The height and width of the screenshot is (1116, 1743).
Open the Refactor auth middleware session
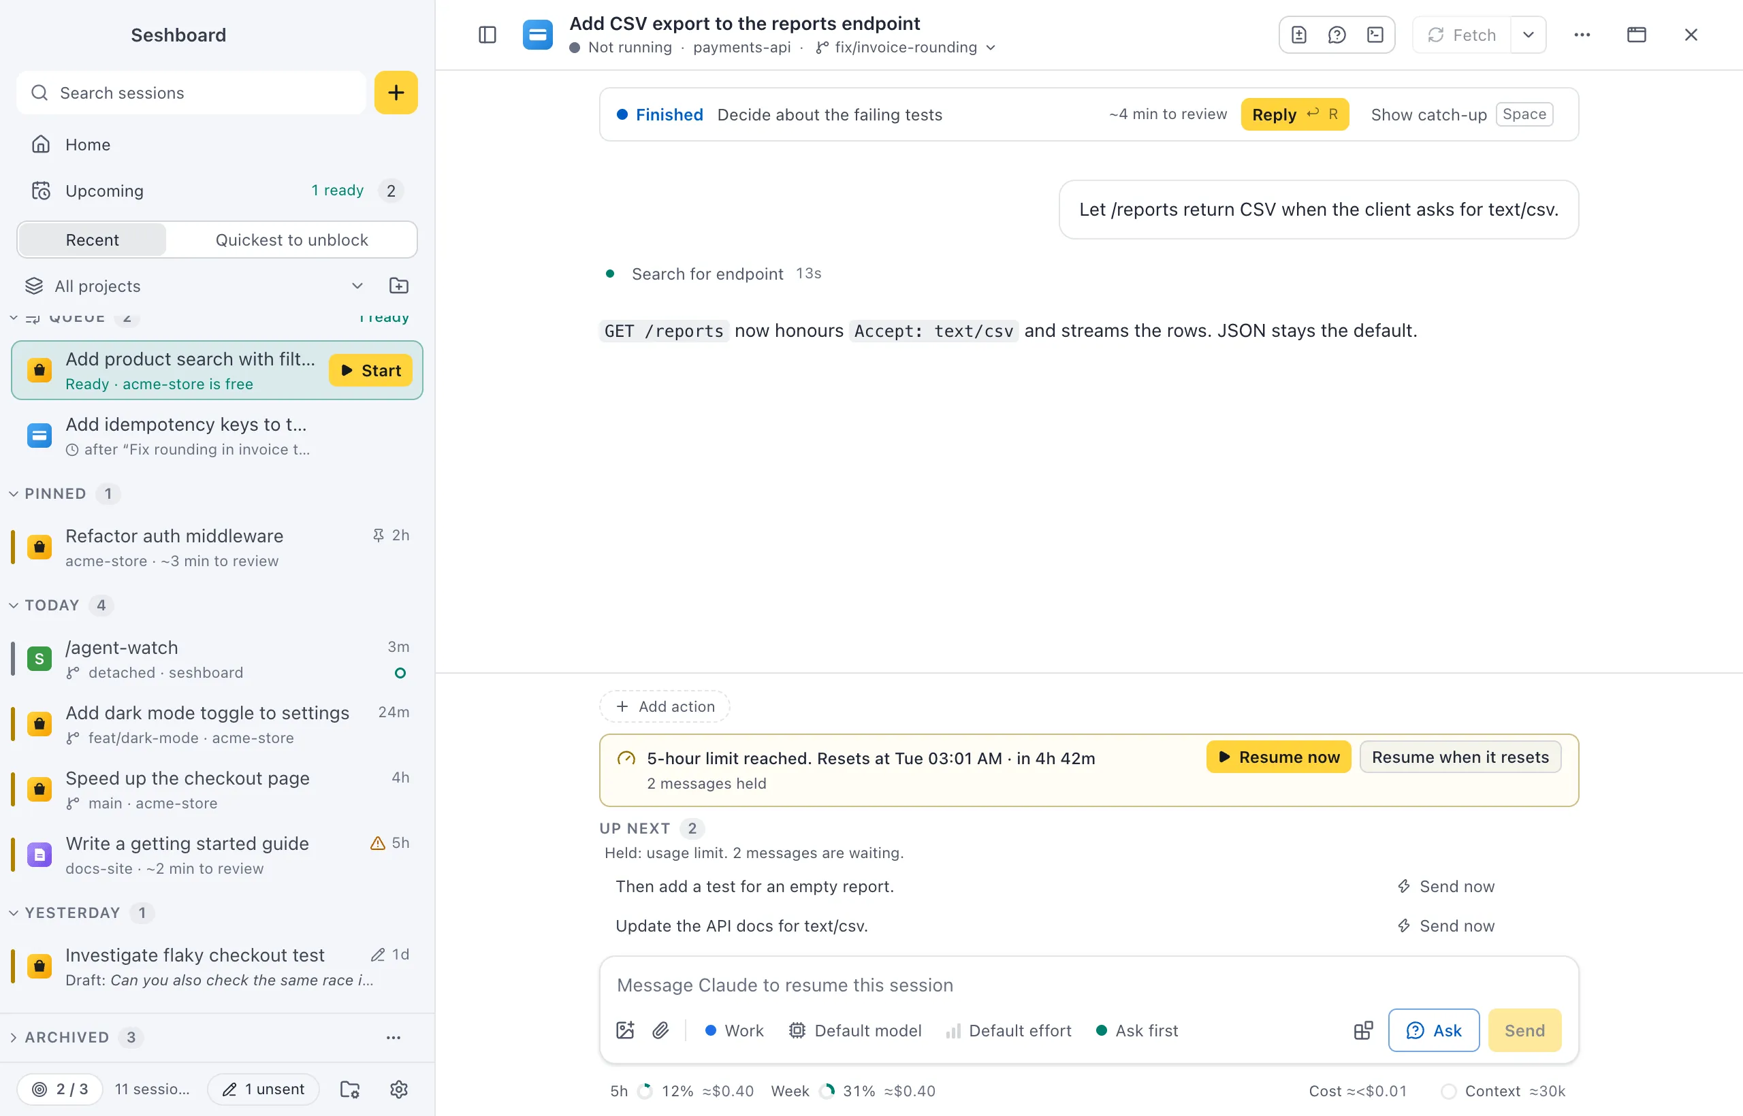coord(217,547)
